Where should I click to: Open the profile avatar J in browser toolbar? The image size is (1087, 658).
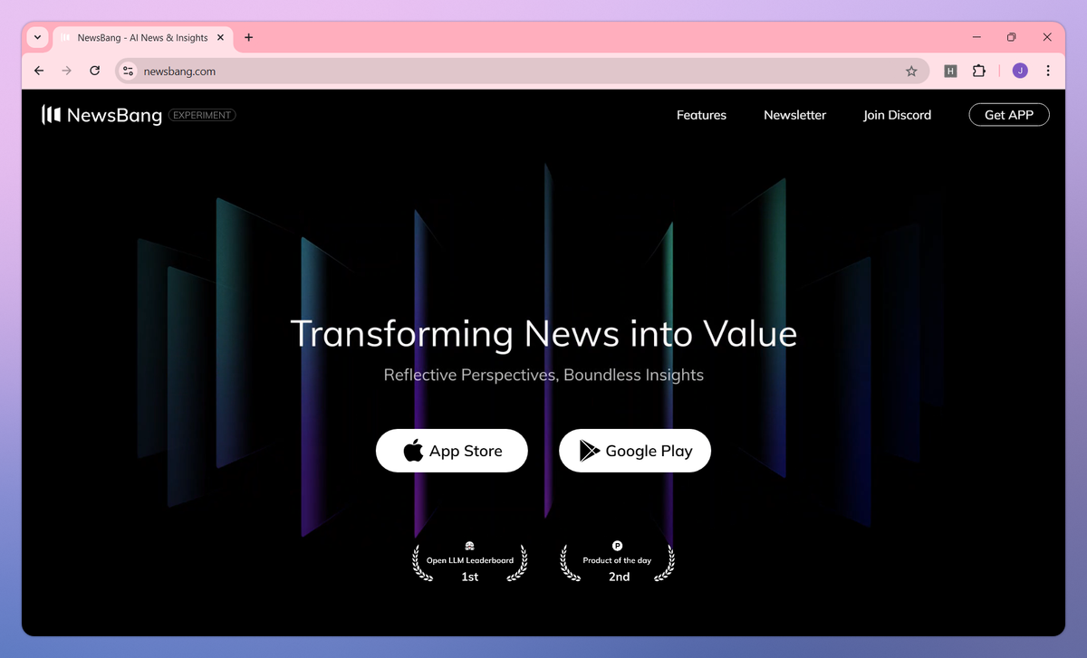pyautogui.click(x=1019, y=70)
